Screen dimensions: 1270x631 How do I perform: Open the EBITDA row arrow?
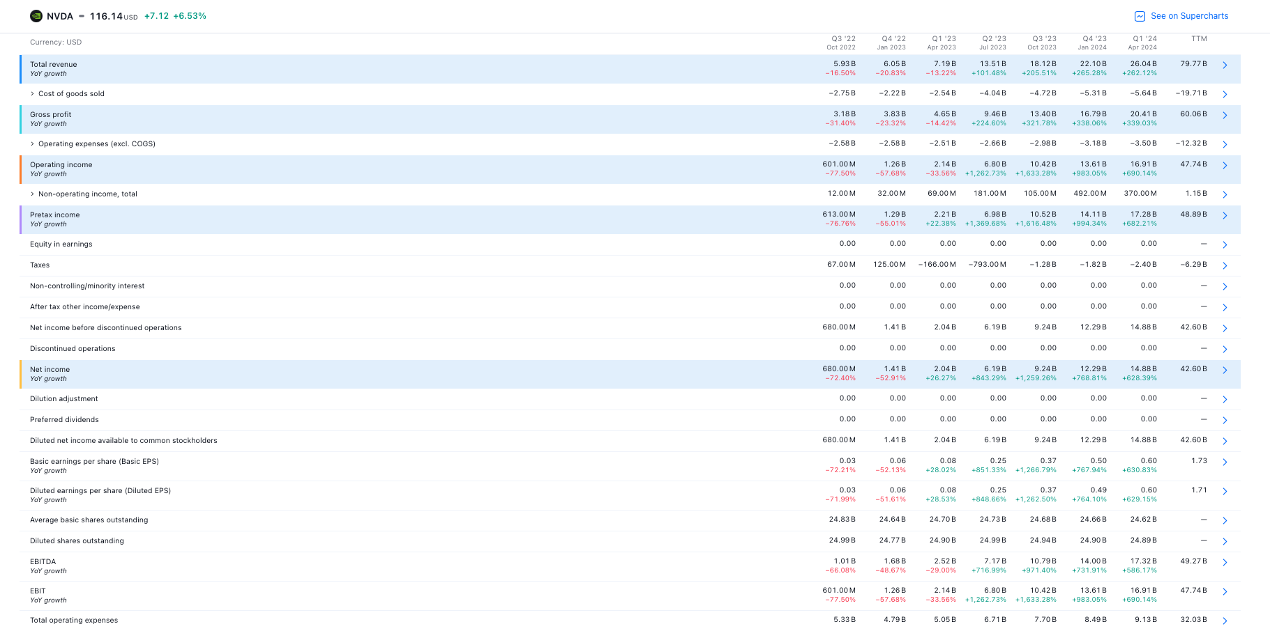coord(1225,562)
